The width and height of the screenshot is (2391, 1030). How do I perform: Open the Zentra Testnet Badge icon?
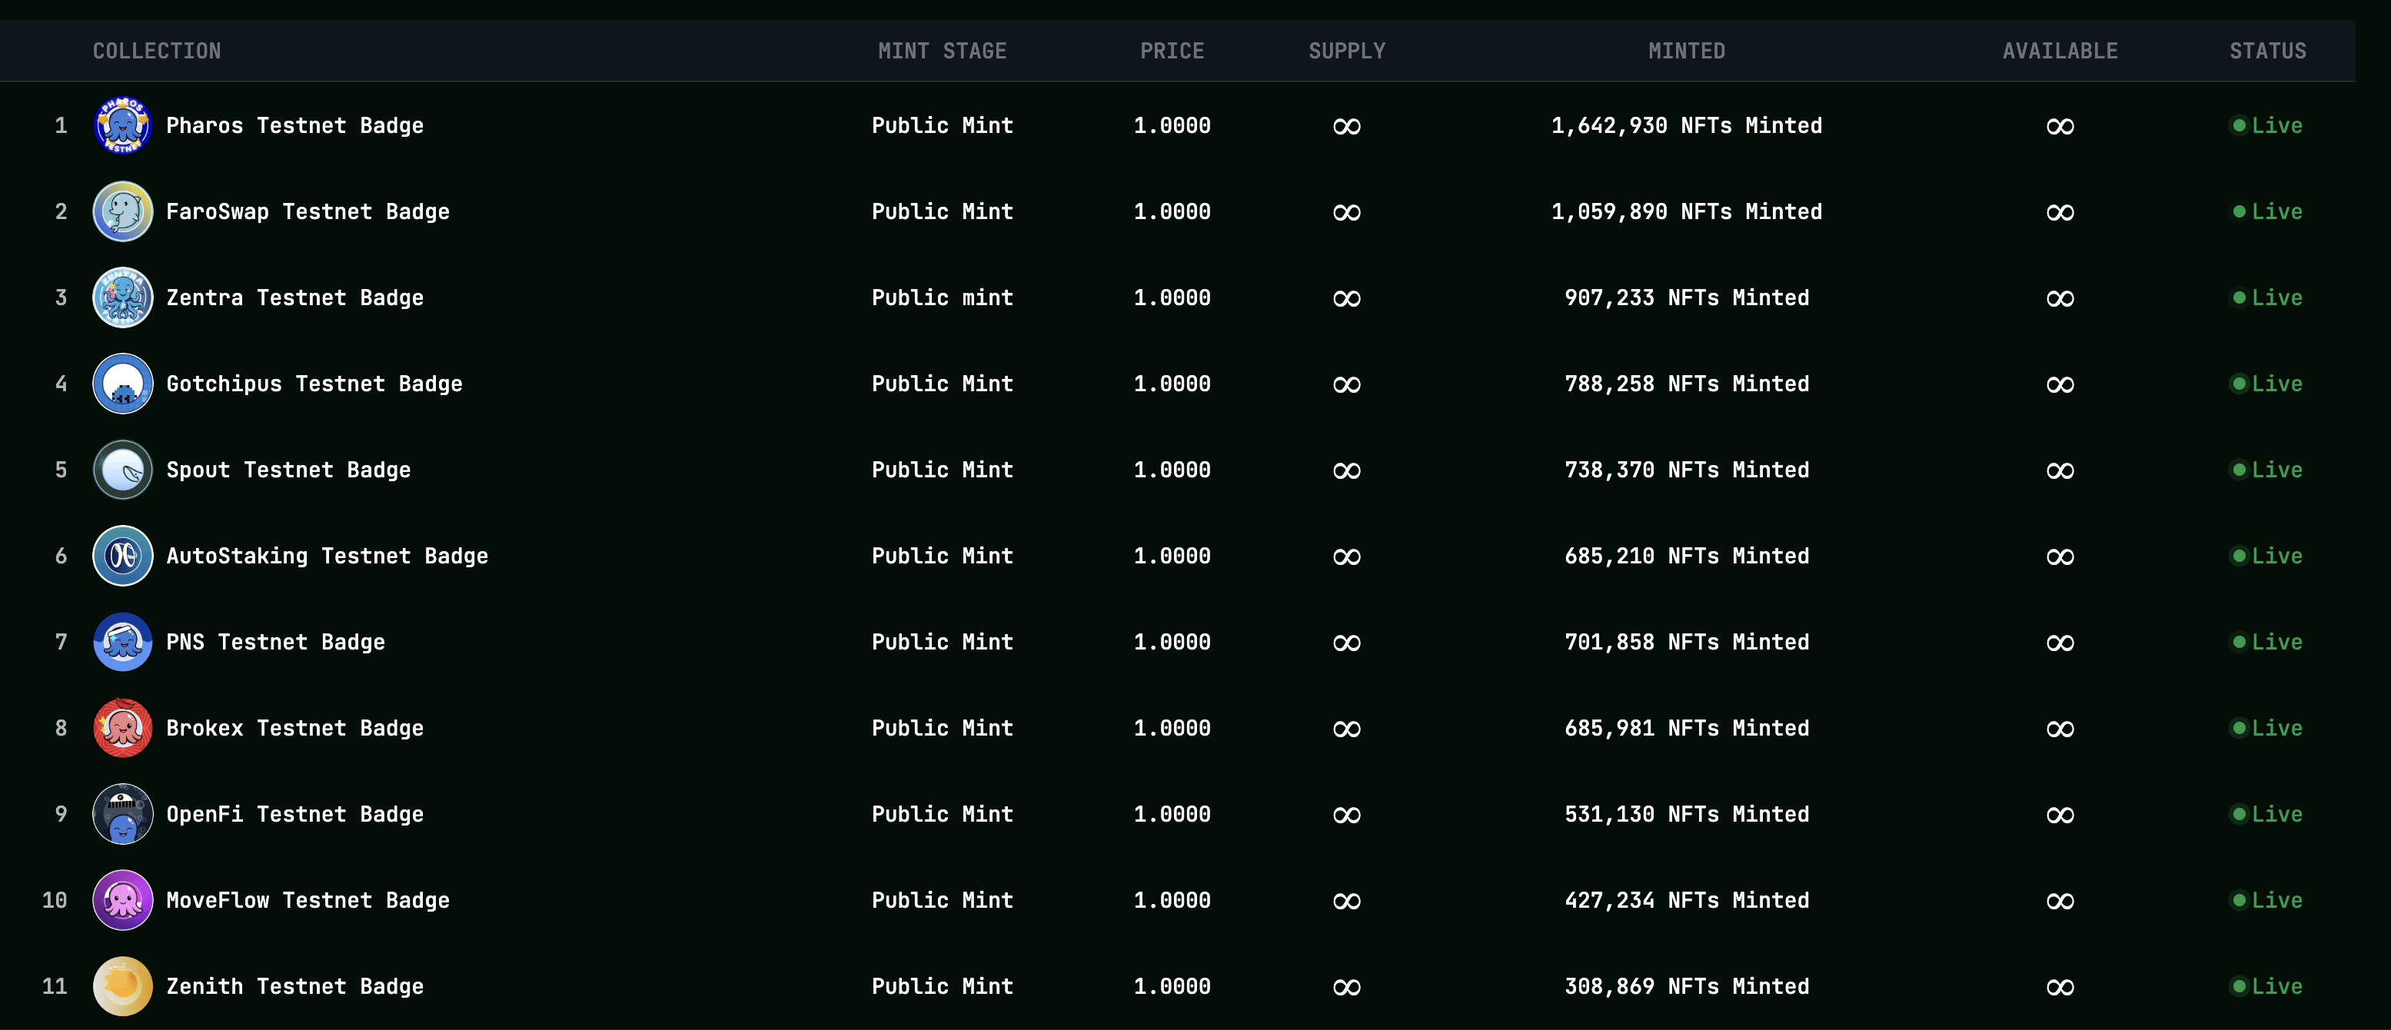coord(122,298)
